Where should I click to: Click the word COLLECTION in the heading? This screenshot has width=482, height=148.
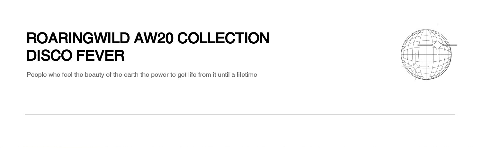[223, 38]
